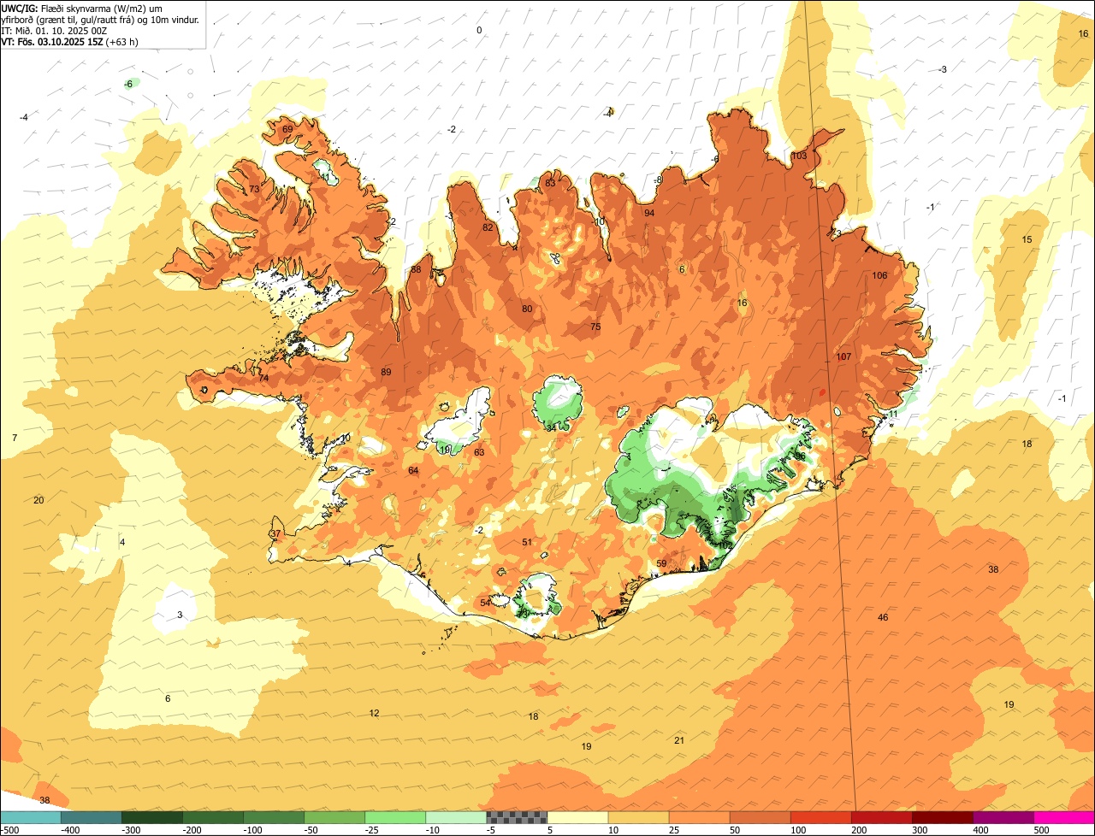The image size is (1095, 836).
Task: Click the map value 107 in east Iceland
Action: coord(843,356)
